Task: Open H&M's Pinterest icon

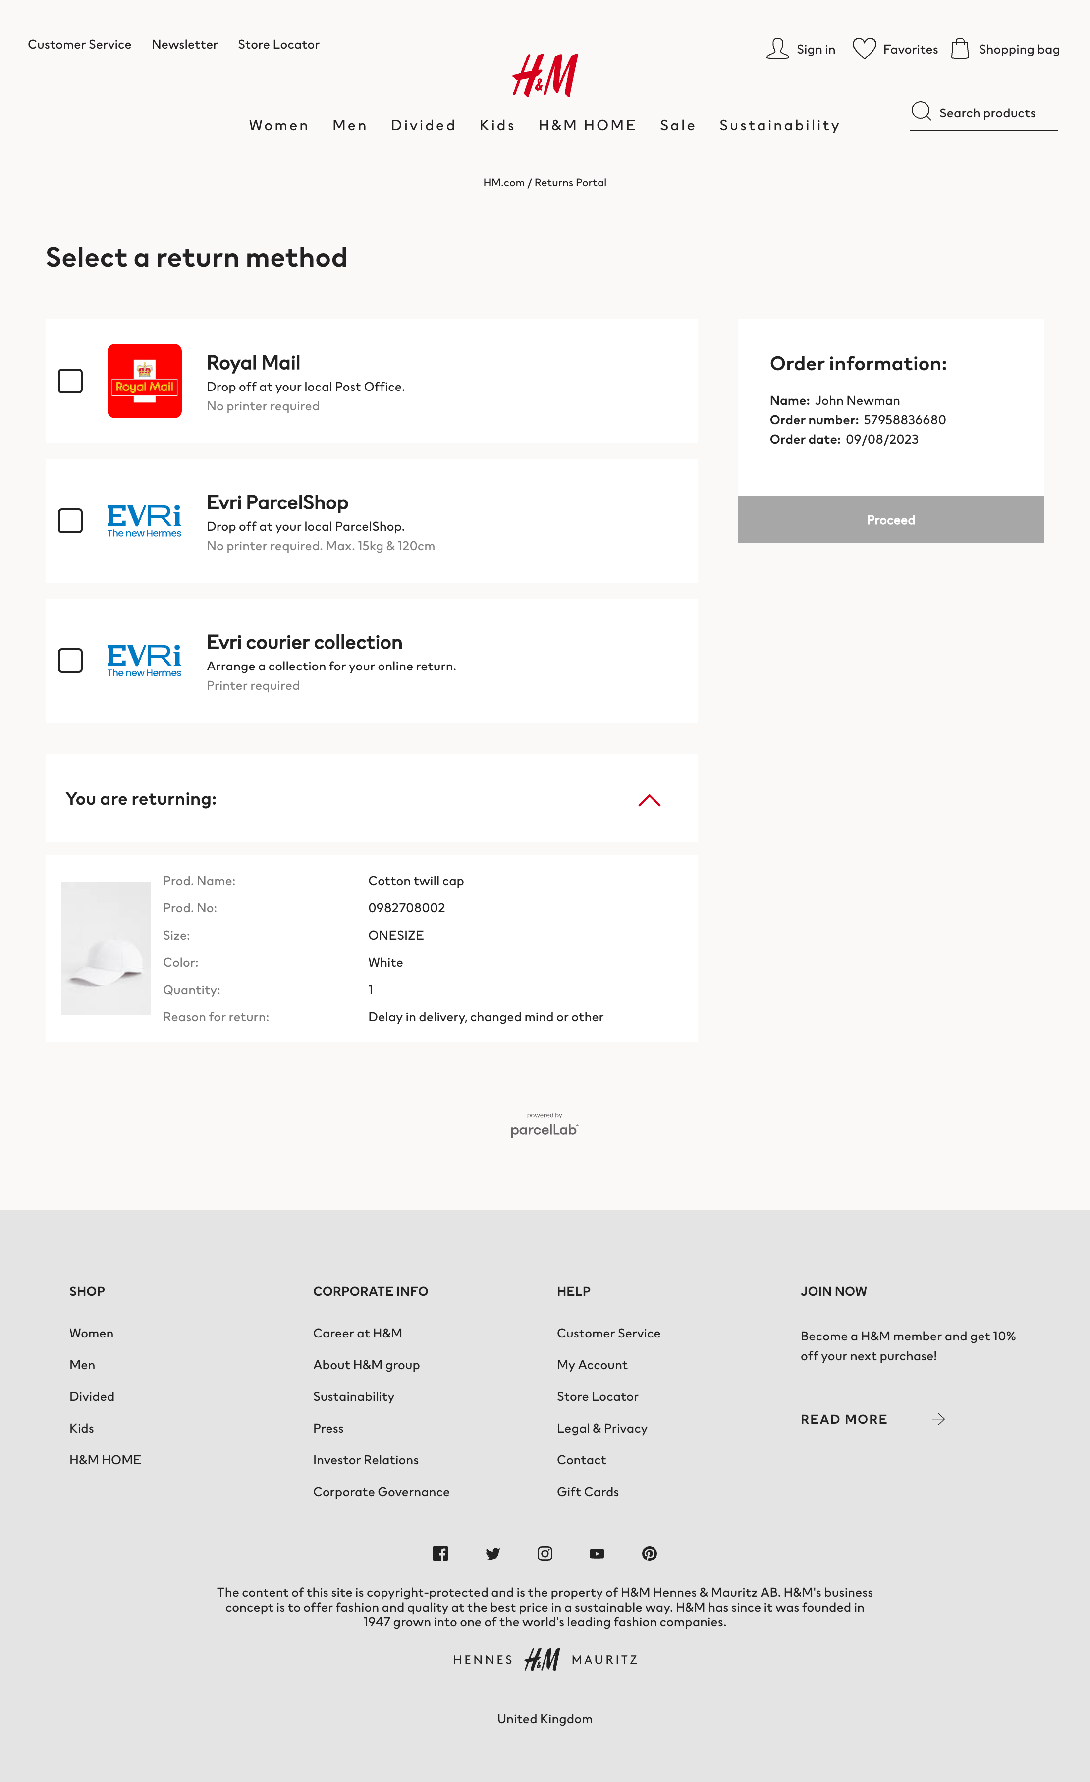Action: tap(649, 1554)
